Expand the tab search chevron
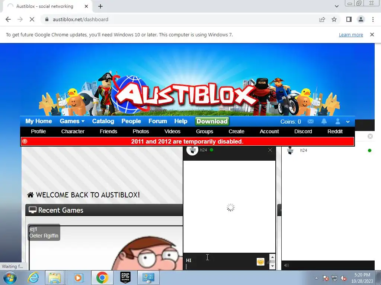381x285 pixels. click(336, 6)
